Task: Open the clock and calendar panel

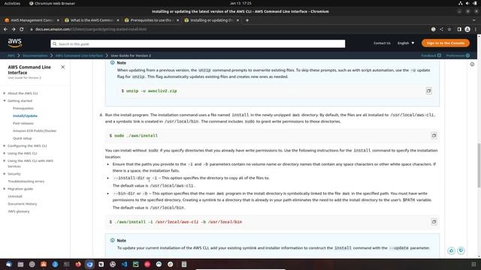Action: (240, 3)
